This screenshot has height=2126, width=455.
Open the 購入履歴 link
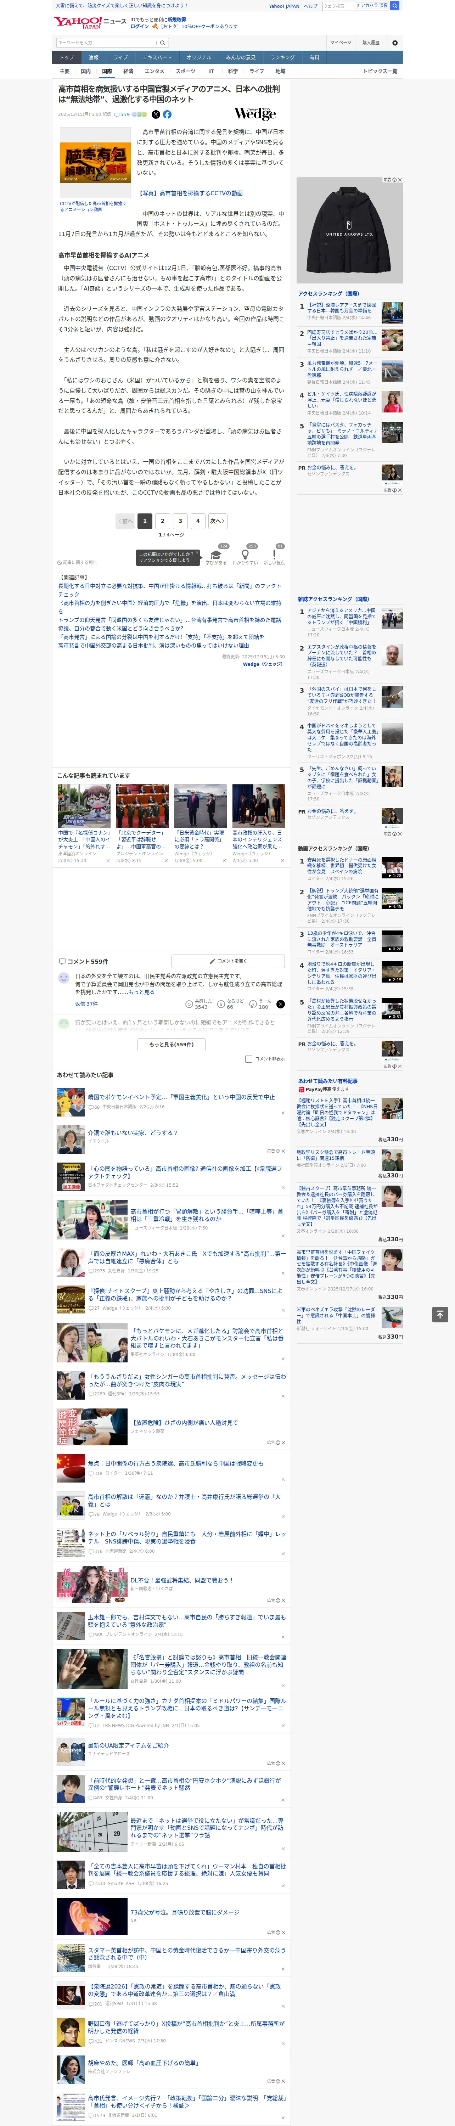371,43
